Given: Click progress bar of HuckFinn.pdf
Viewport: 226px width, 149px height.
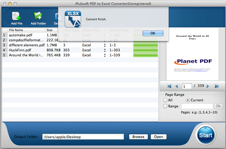Looking at the screenshot, I should 145,50.
